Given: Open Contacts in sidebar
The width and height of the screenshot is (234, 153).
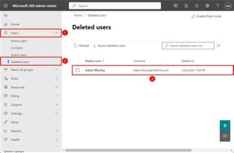Looking at the screenshot, I should pos(17,48).
